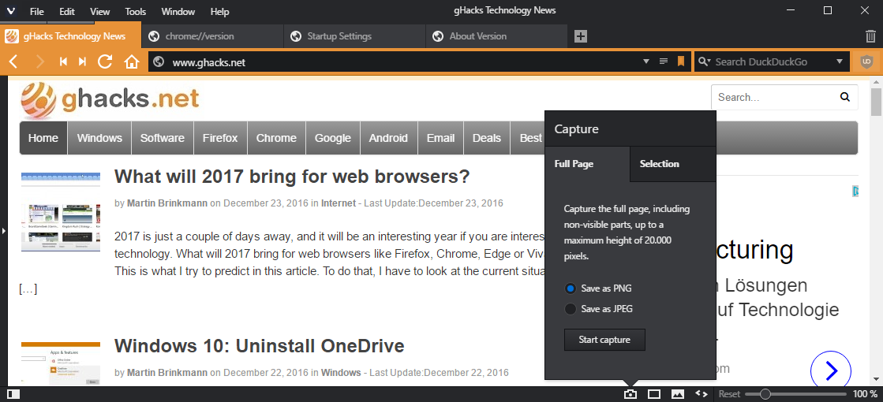Toggle the panel from status bar
Viewport: 883px width, 402px height.
point(13,394)
